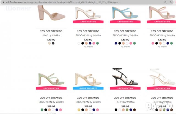Click the Online Exclusive banner on gold sandal
This screenshot has height=114, width=176.
pyautogui.click(x=88, y=88)
